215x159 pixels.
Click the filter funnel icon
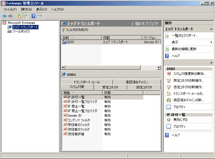[63, 30]
